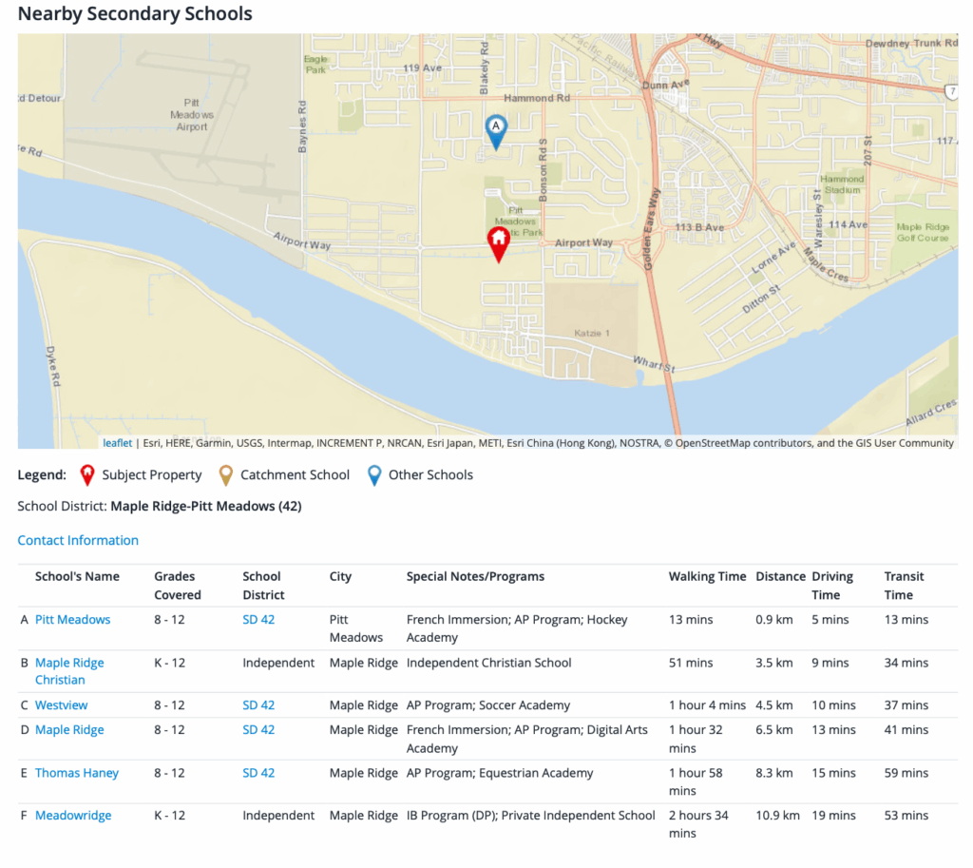Click SD 42 in the Pitt Meadows row

point(258,619)
